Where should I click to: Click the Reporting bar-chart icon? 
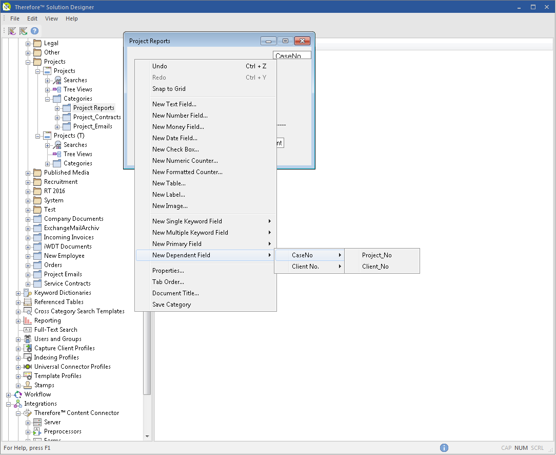click(28, 320)
